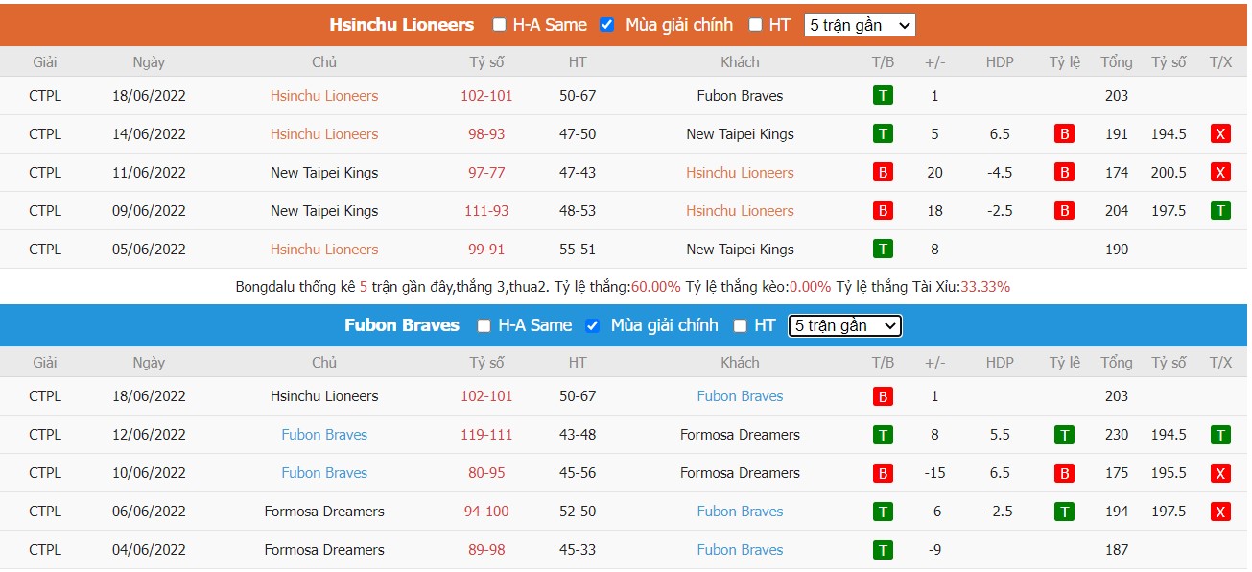Click green T result badge in 06/06/2022 row
This screenshot has width=1252, height=572.
(883, 512)
